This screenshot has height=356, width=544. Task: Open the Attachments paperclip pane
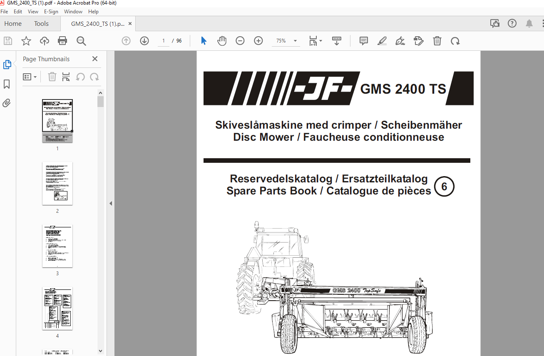(x=7, y=103)
